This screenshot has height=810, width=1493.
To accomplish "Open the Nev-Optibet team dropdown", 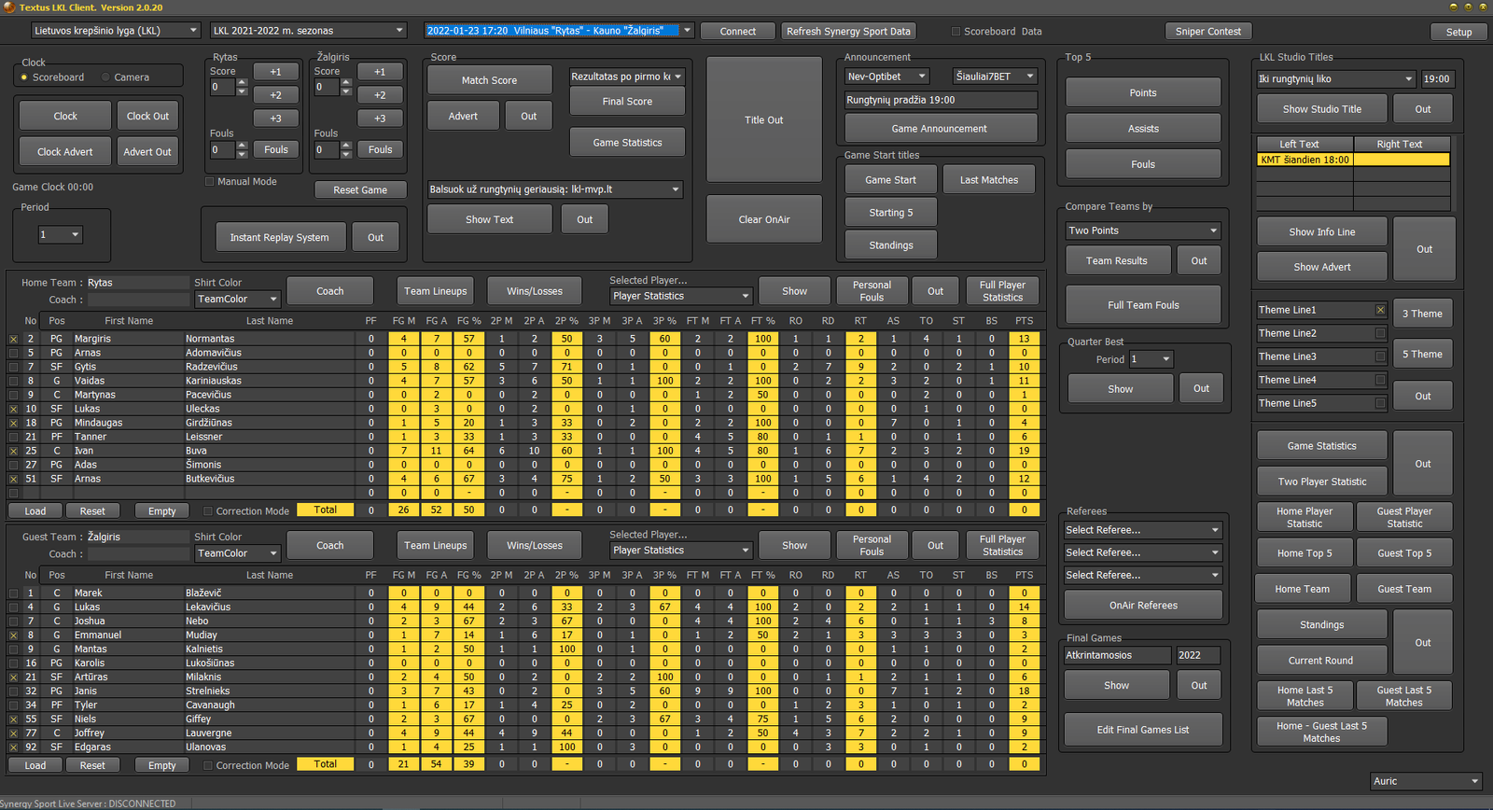I will click(x=887, y=77).
